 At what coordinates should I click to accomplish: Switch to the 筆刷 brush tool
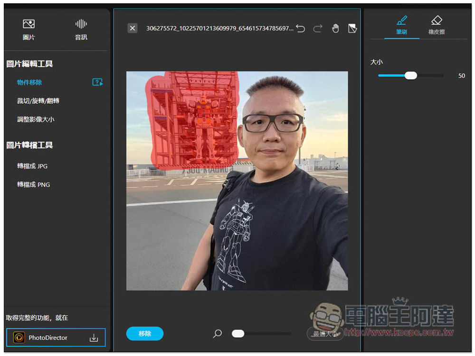click(x=402, y=26)
